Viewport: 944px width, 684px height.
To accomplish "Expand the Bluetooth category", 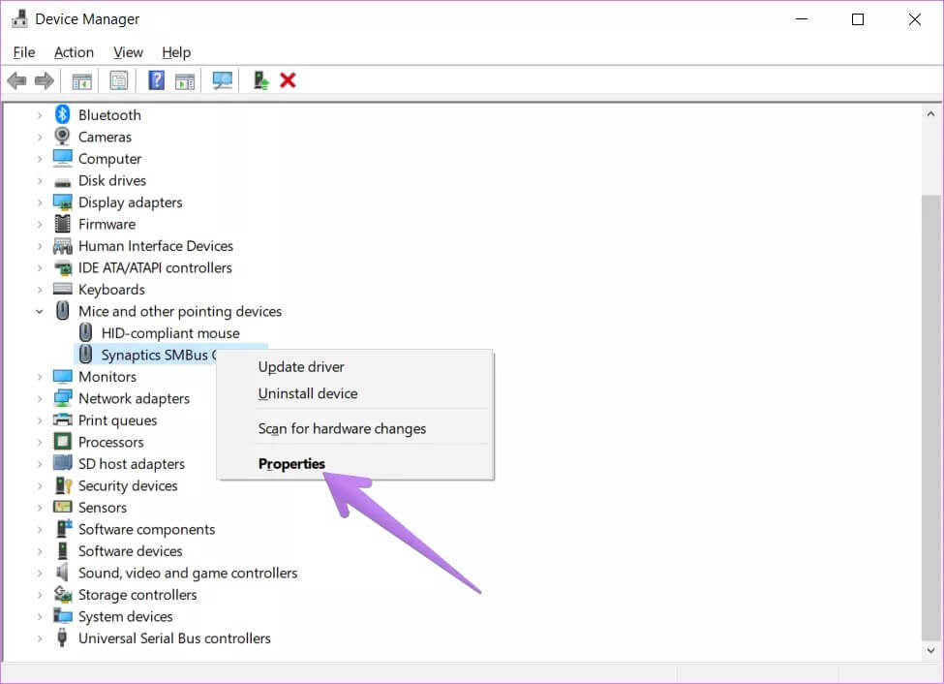I will point(40,114).
